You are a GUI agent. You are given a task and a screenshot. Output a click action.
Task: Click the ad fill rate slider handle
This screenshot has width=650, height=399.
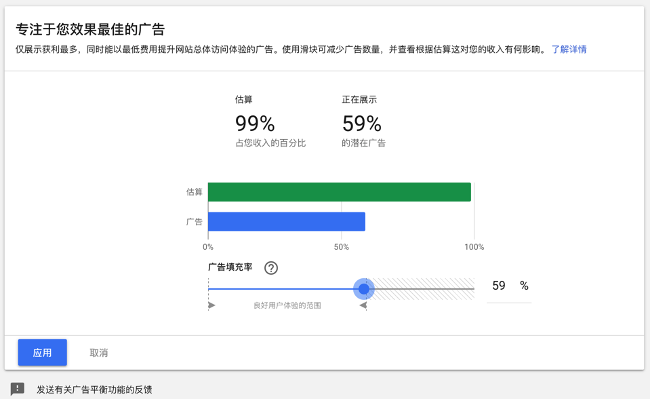[x=364, y=289]
